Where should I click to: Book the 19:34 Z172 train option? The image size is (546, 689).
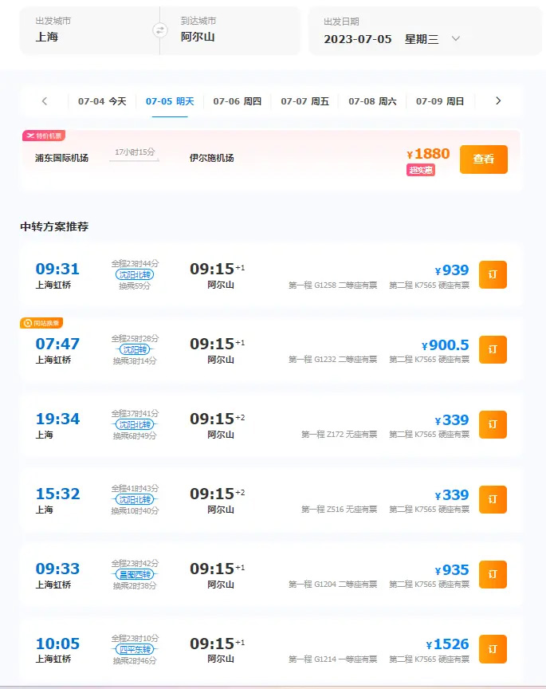point(492,424)
